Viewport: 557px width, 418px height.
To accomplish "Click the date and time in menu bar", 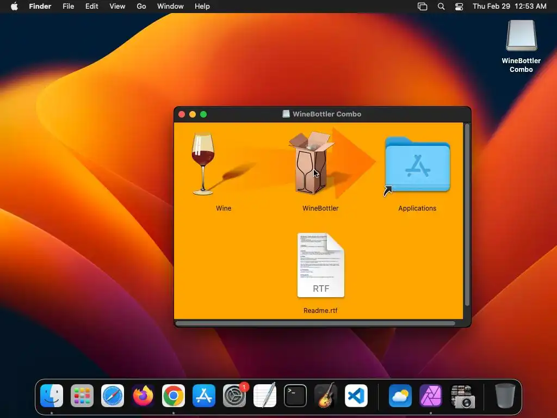I will click(x=509, y=6).
